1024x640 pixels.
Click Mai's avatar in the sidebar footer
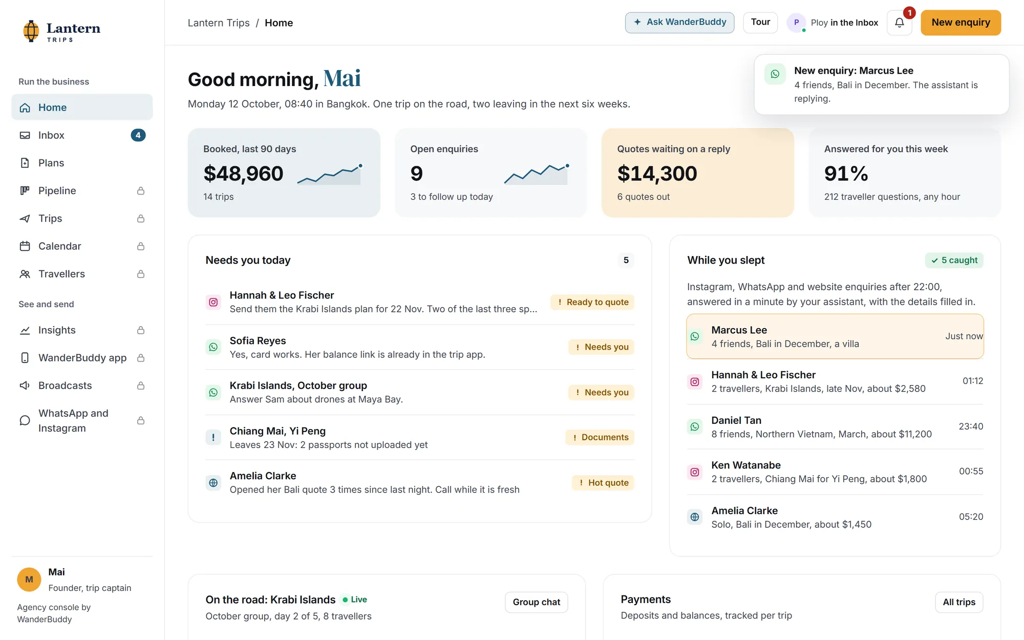(29, 580)
